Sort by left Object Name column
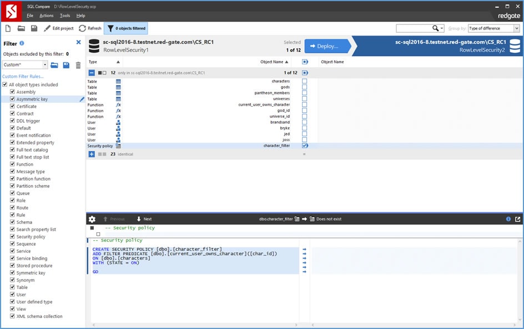The width and height of the screenshot is (524, 329). point(274,62)
